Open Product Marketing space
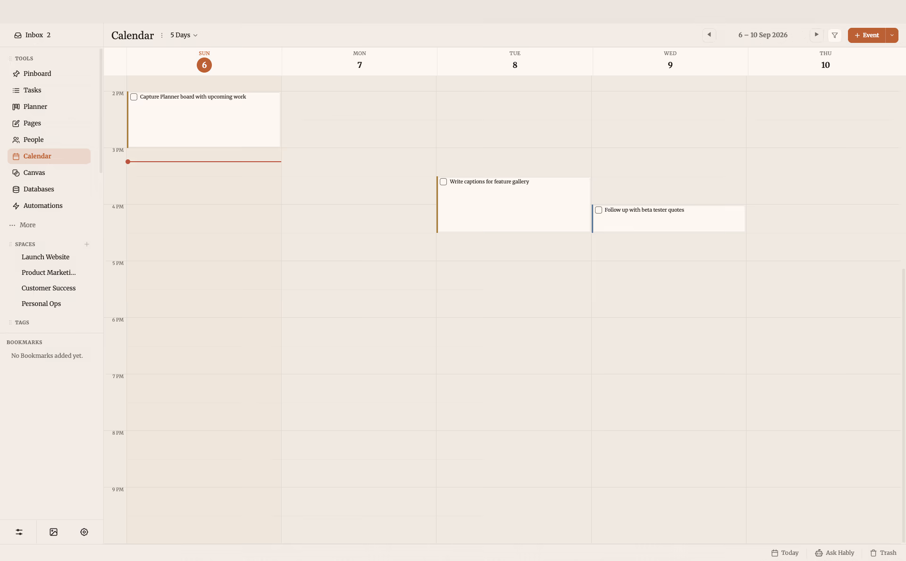This screenshot has height=561, width=906. click(x=49, y=272)
